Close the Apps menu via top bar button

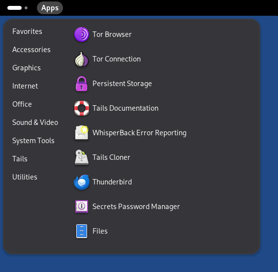[50, 8]
